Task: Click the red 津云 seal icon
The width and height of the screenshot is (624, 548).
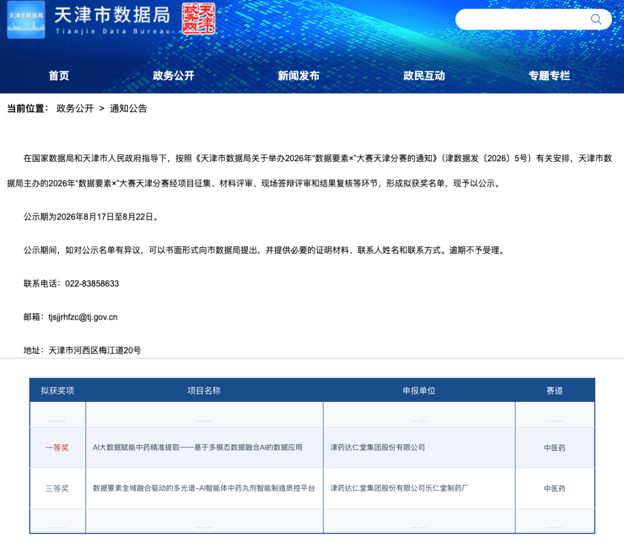Action: click(x=199, y=18)
